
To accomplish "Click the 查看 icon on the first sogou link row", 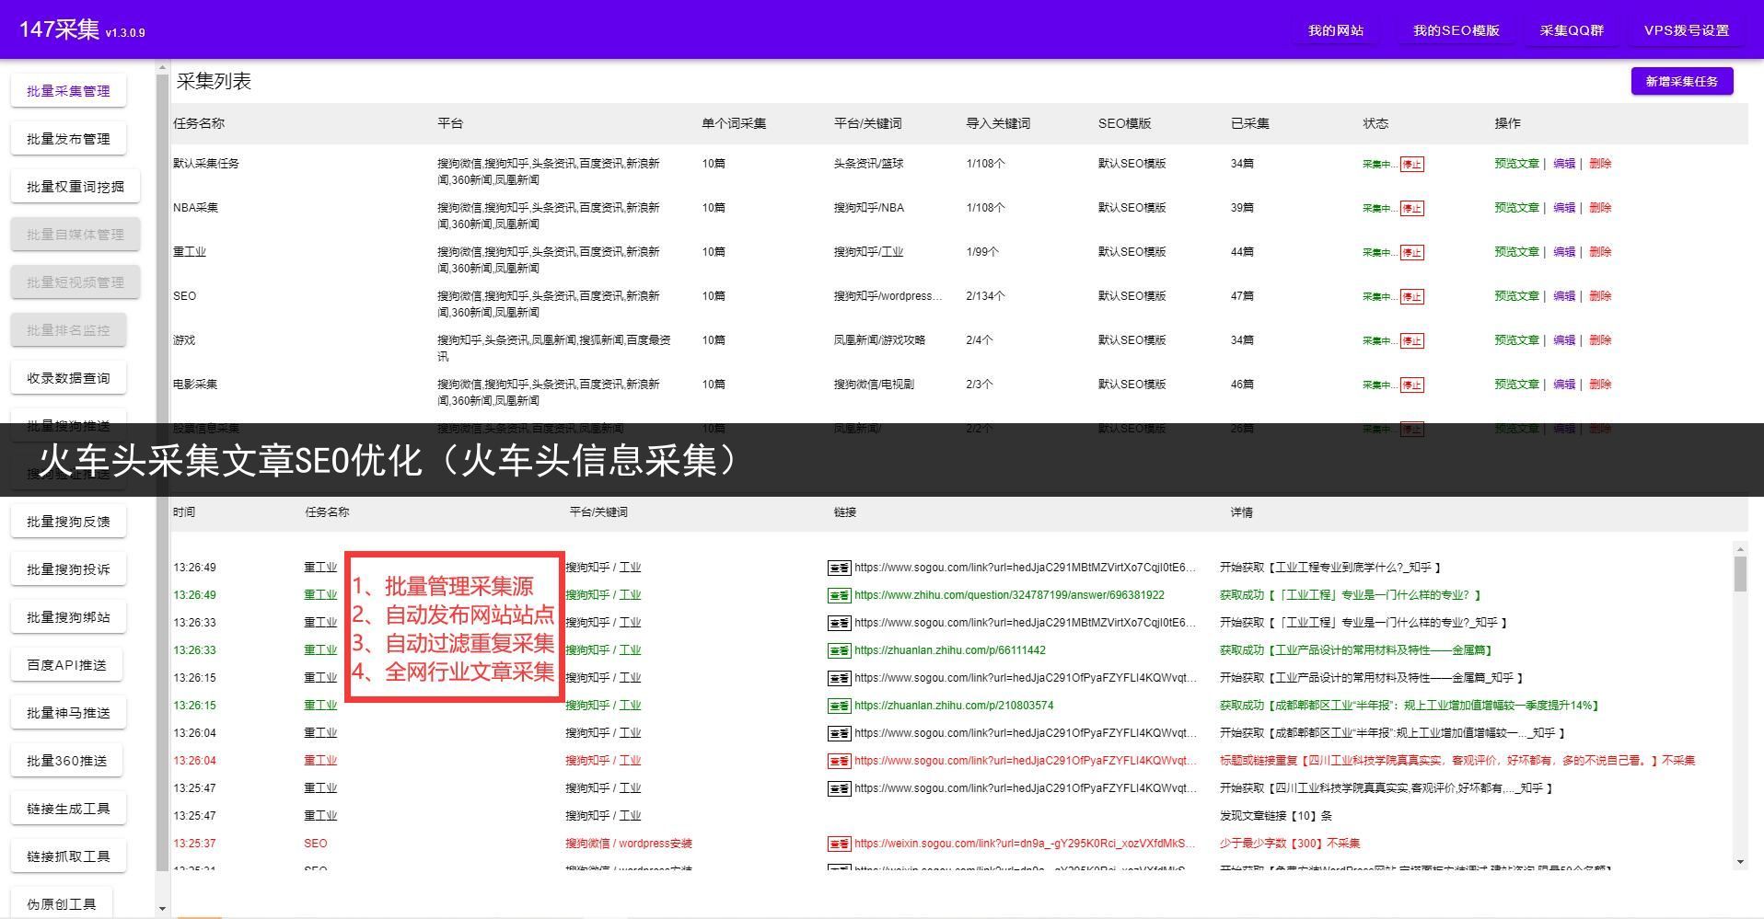I will click(x=840, y=567).
